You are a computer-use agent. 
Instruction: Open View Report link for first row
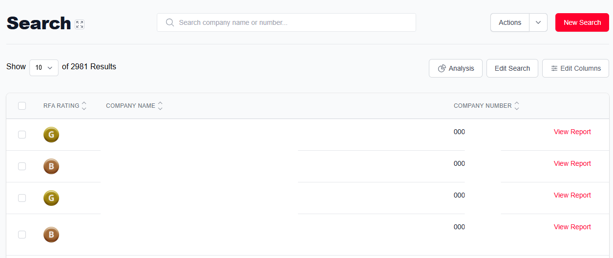[x=572, y=132]
